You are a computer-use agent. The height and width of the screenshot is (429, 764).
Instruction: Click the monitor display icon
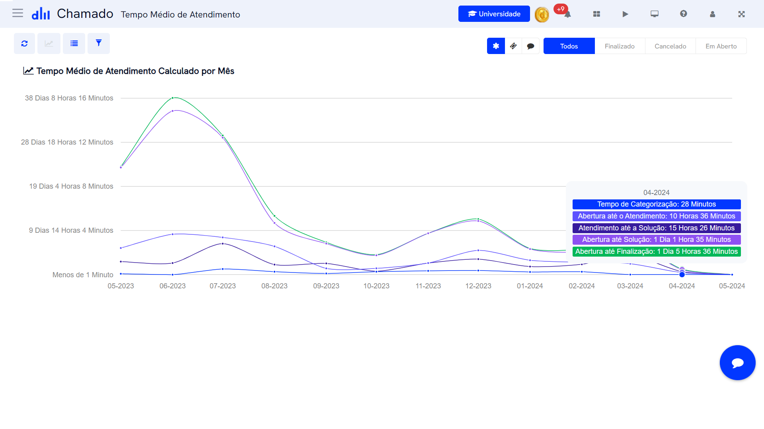point(654,14)
